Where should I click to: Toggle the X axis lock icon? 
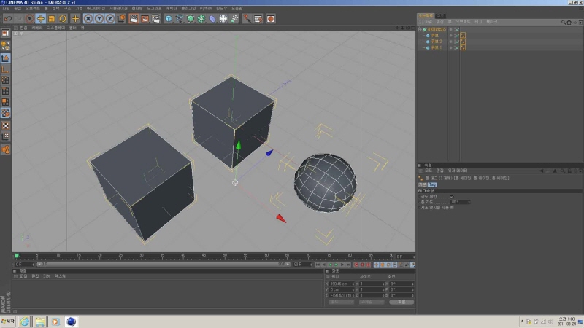pyautogui.click(x=88, y=18)
